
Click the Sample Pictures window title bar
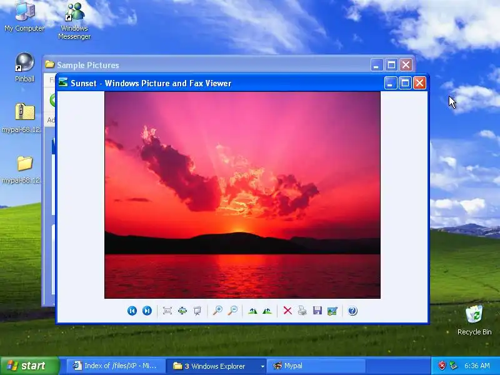[228, 64]
